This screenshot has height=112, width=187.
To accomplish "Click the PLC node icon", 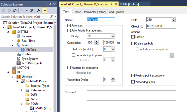I will pos(14,72).
